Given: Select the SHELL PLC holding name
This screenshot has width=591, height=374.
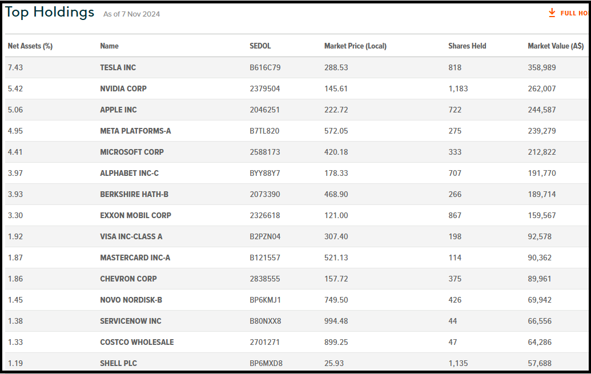Looking at the screenshot, I should tap(118, 363).
